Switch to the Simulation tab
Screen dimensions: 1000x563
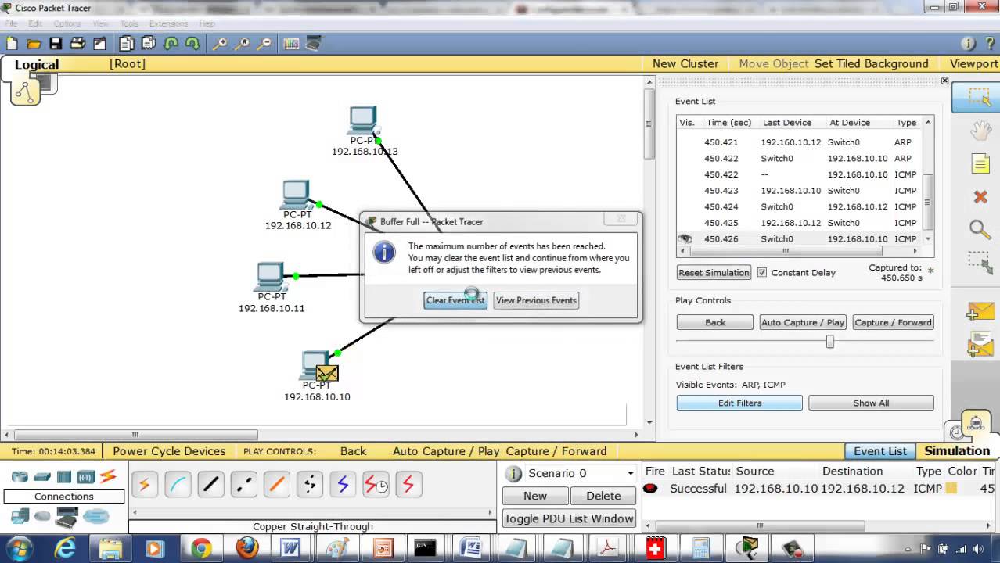(x=957, y=451)
